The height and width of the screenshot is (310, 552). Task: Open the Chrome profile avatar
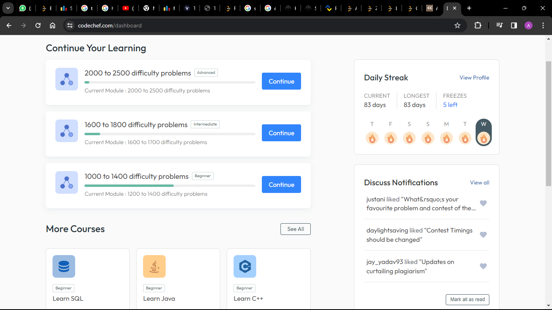point(529,25)
